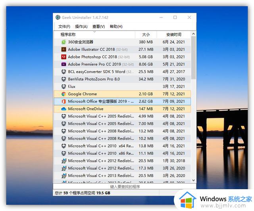
Task: Click the 6月 24, 2021 date cell
Action: pyautogui.click(x=174, y=42)
